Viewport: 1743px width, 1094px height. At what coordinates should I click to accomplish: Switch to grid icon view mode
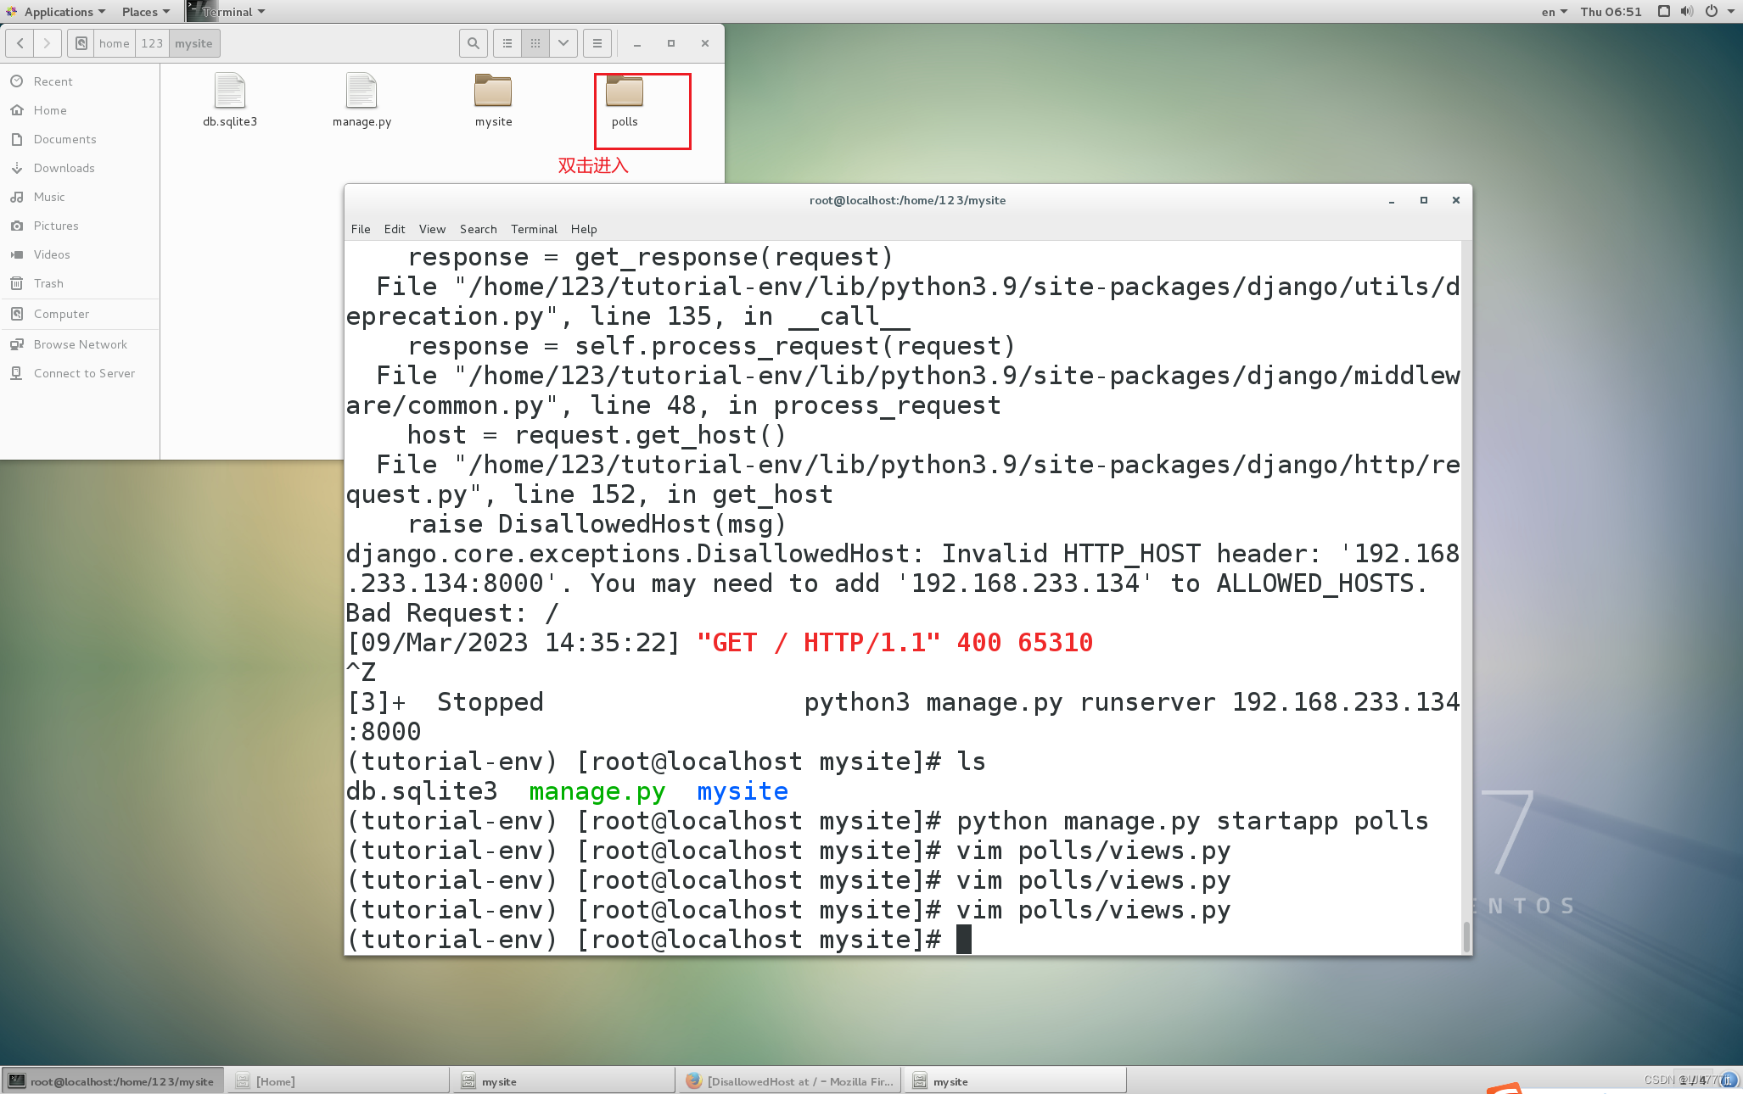click(x=535, y=43)
